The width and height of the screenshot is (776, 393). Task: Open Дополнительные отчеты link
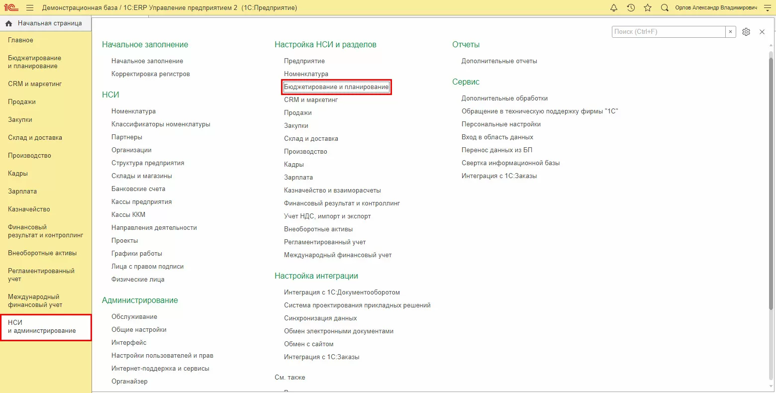coord(499,61)
